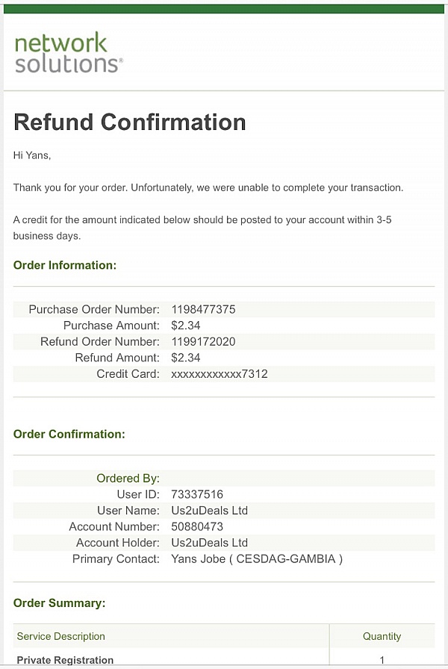The width and height of the screenshot is (448, 669).
Task: Click the Purchase Amount $2.34 value
Action: [x=186, y=326]
